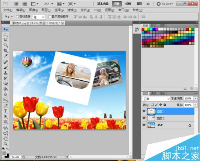Open the auto-select 组 dropdown
The width and height of the screenshot is (200, 161).
click(38, 17)
